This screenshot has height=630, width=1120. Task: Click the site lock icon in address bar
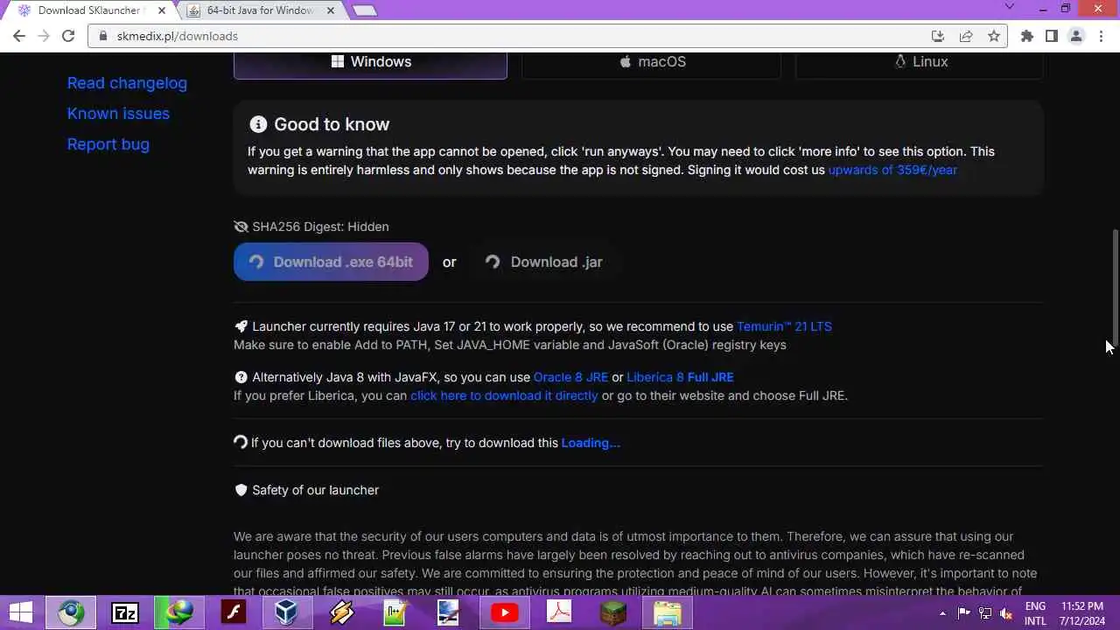coord(103,36)
